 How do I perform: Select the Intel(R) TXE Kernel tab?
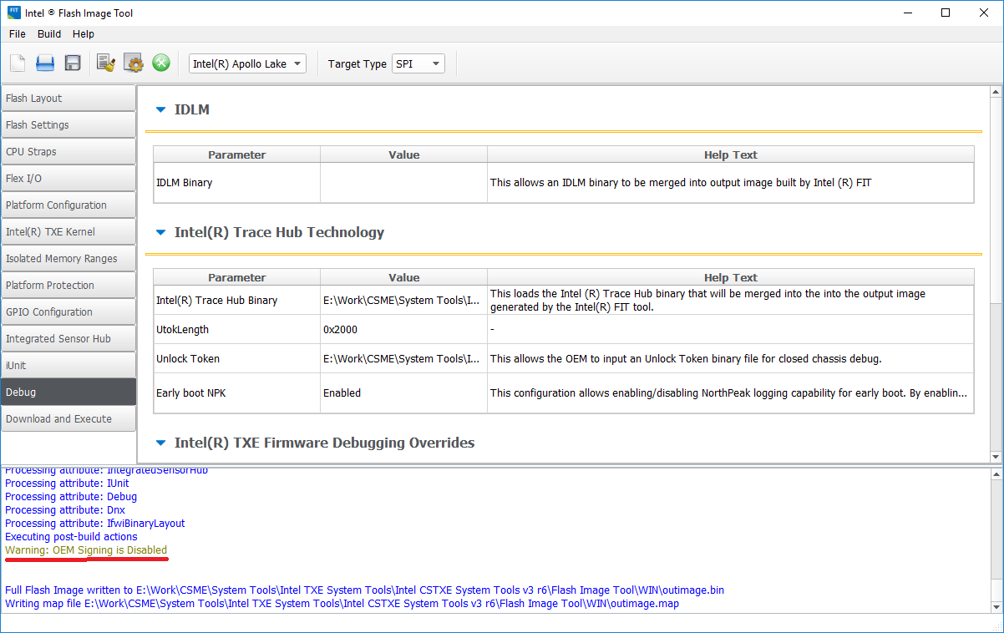pos(68,231)
